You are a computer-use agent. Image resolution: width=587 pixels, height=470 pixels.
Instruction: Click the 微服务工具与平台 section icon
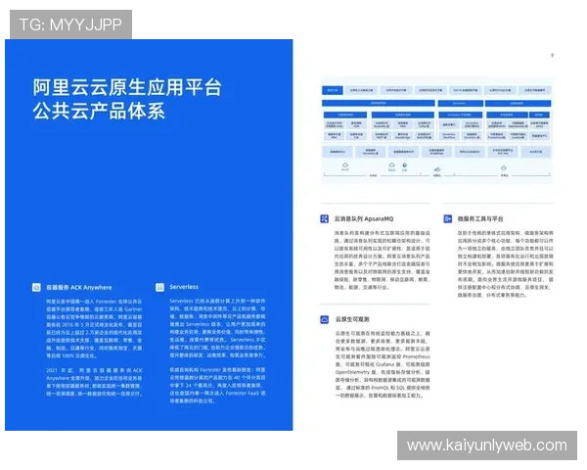point(448,218)
